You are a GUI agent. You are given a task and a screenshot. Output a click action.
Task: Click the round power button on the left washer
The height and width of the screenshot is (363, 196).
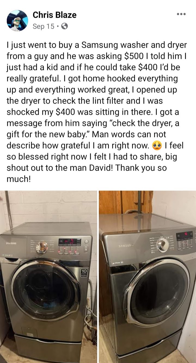86,242
